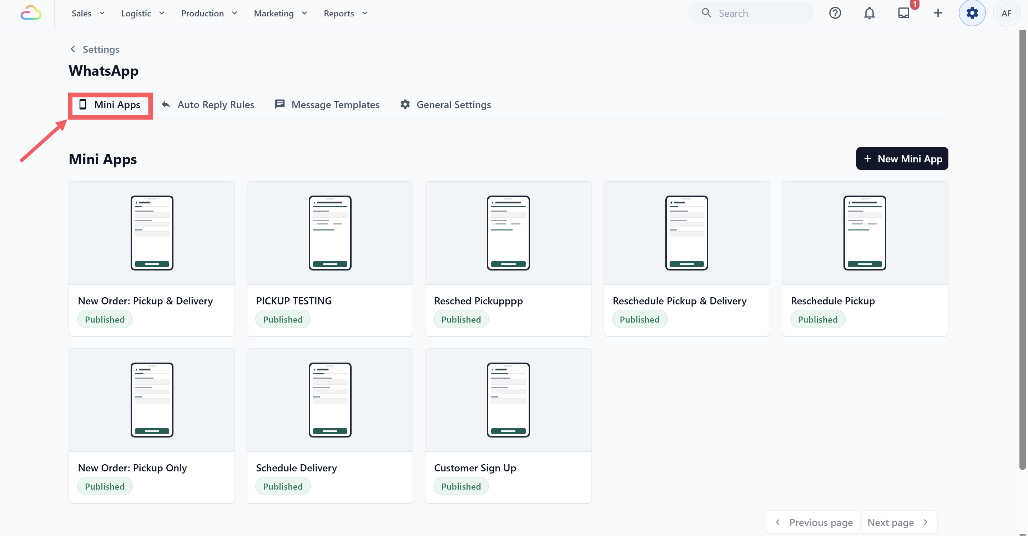1028x536 pixels.
Task: Select the Mini Apps tab
Action: coord(110,105)
